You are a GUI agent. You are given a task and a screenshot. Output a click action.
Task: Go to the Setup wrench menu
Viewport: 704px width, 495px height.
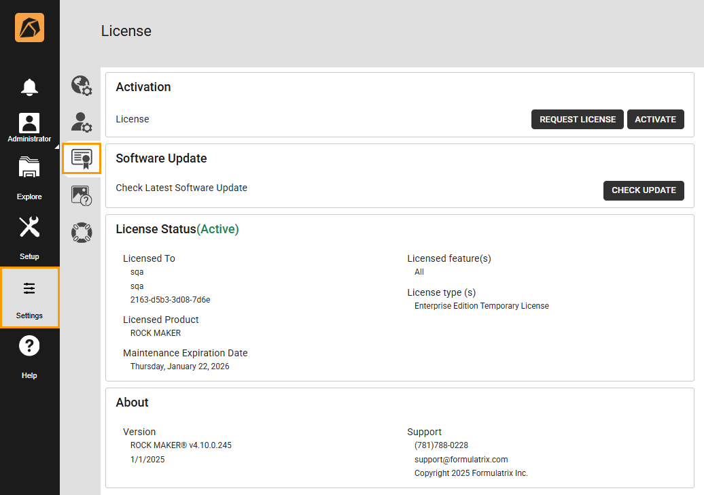[x=29, y=237]
